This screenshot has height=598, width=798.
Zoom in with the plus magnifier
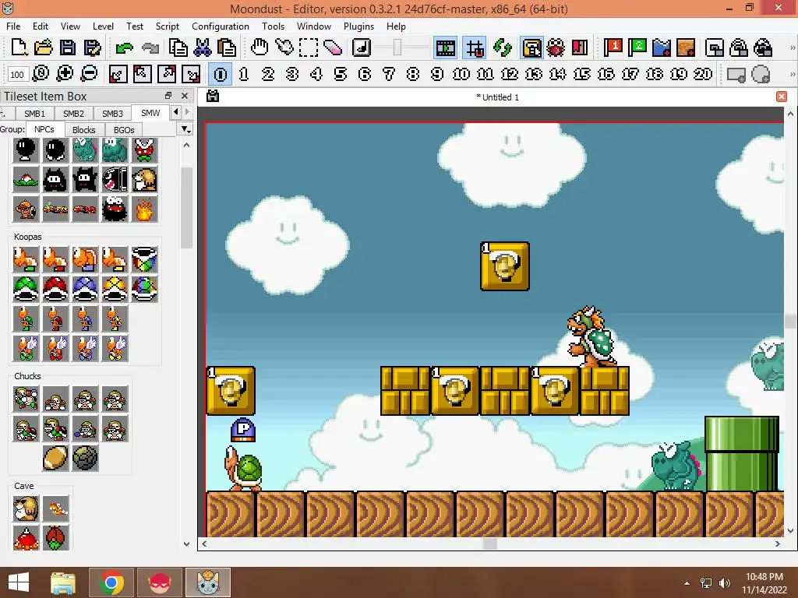click(65, 74)
